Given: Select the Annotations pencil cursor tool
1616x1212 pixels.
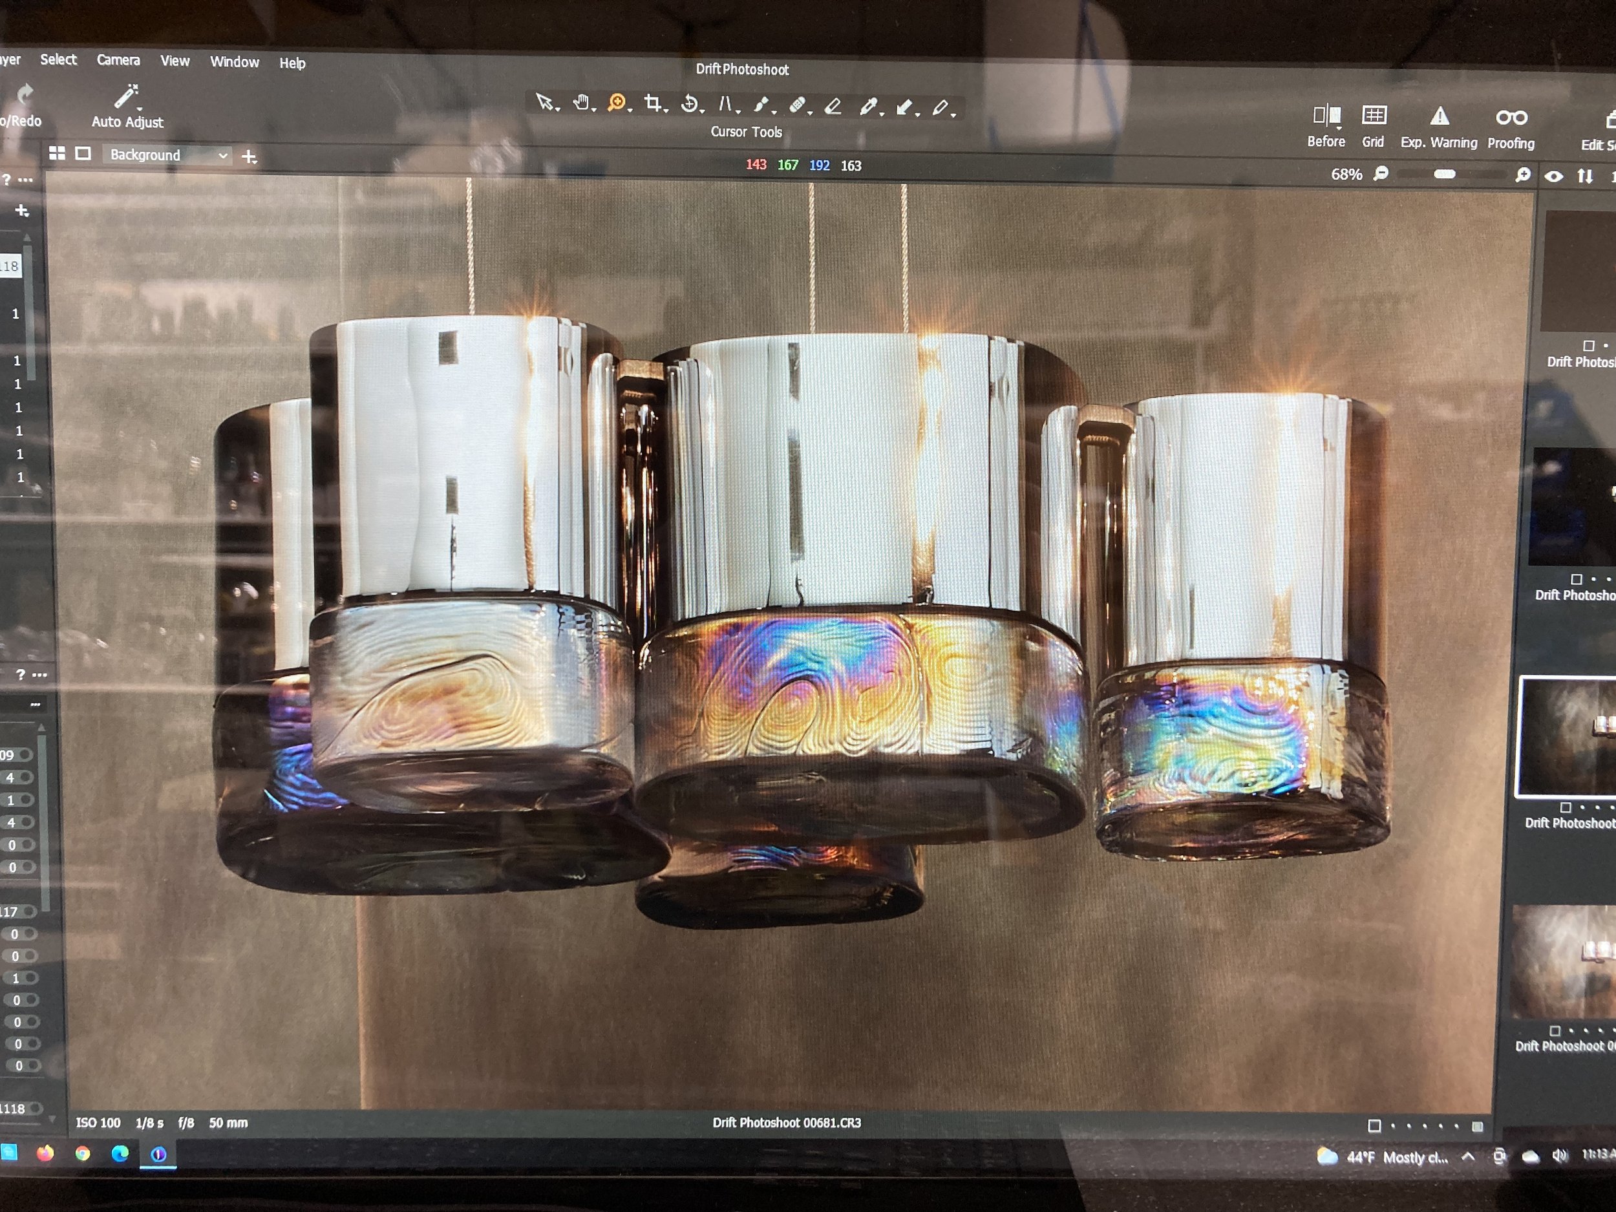Looking at the screenshot, I should [941, 108].
